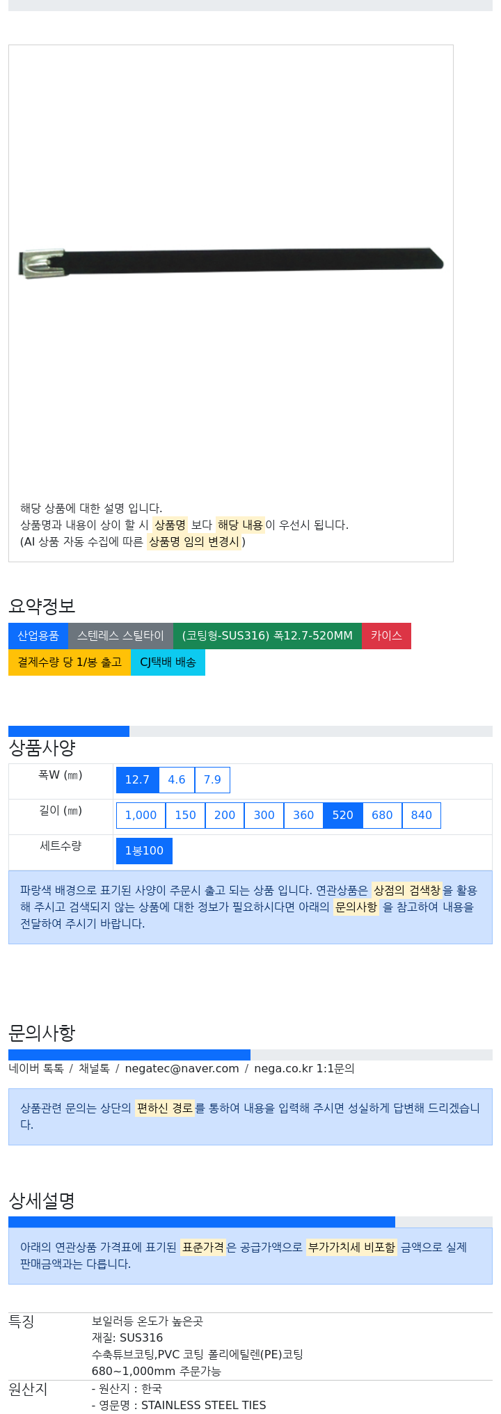Viewport: 501px width, 1414px height.
Task: Open the steel tie product image
Action: 231,262
